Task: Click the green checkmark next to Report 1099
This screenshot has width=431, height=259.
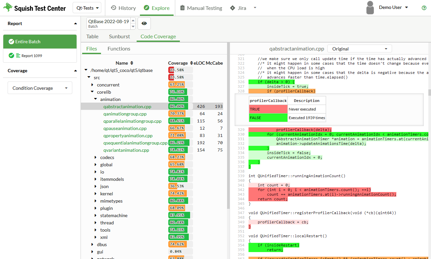Action: [x=11, y=55]
